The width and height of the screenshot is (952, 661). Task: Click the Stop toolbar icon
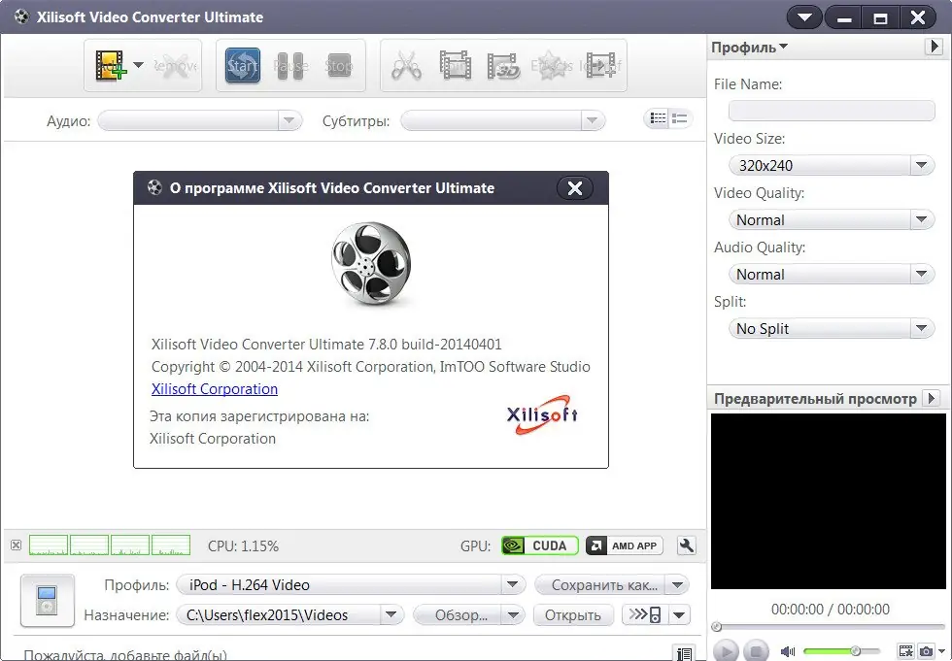click(338, 65)
